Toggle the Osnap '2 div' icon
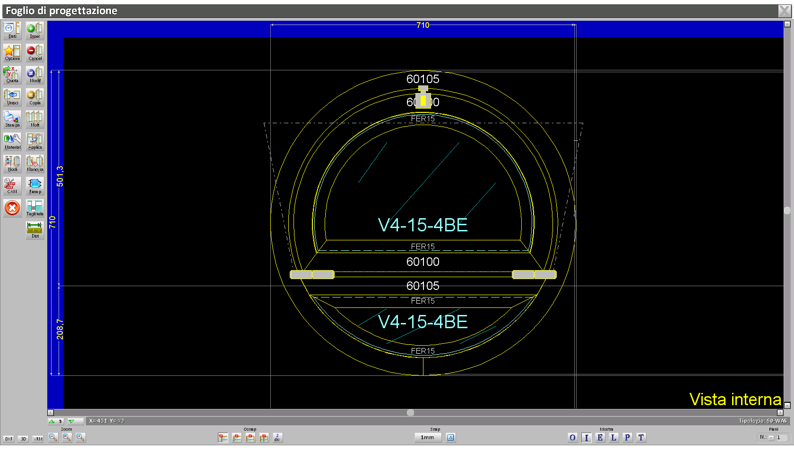This screenshot has height=450, width=794. click(x=277, y=438)
